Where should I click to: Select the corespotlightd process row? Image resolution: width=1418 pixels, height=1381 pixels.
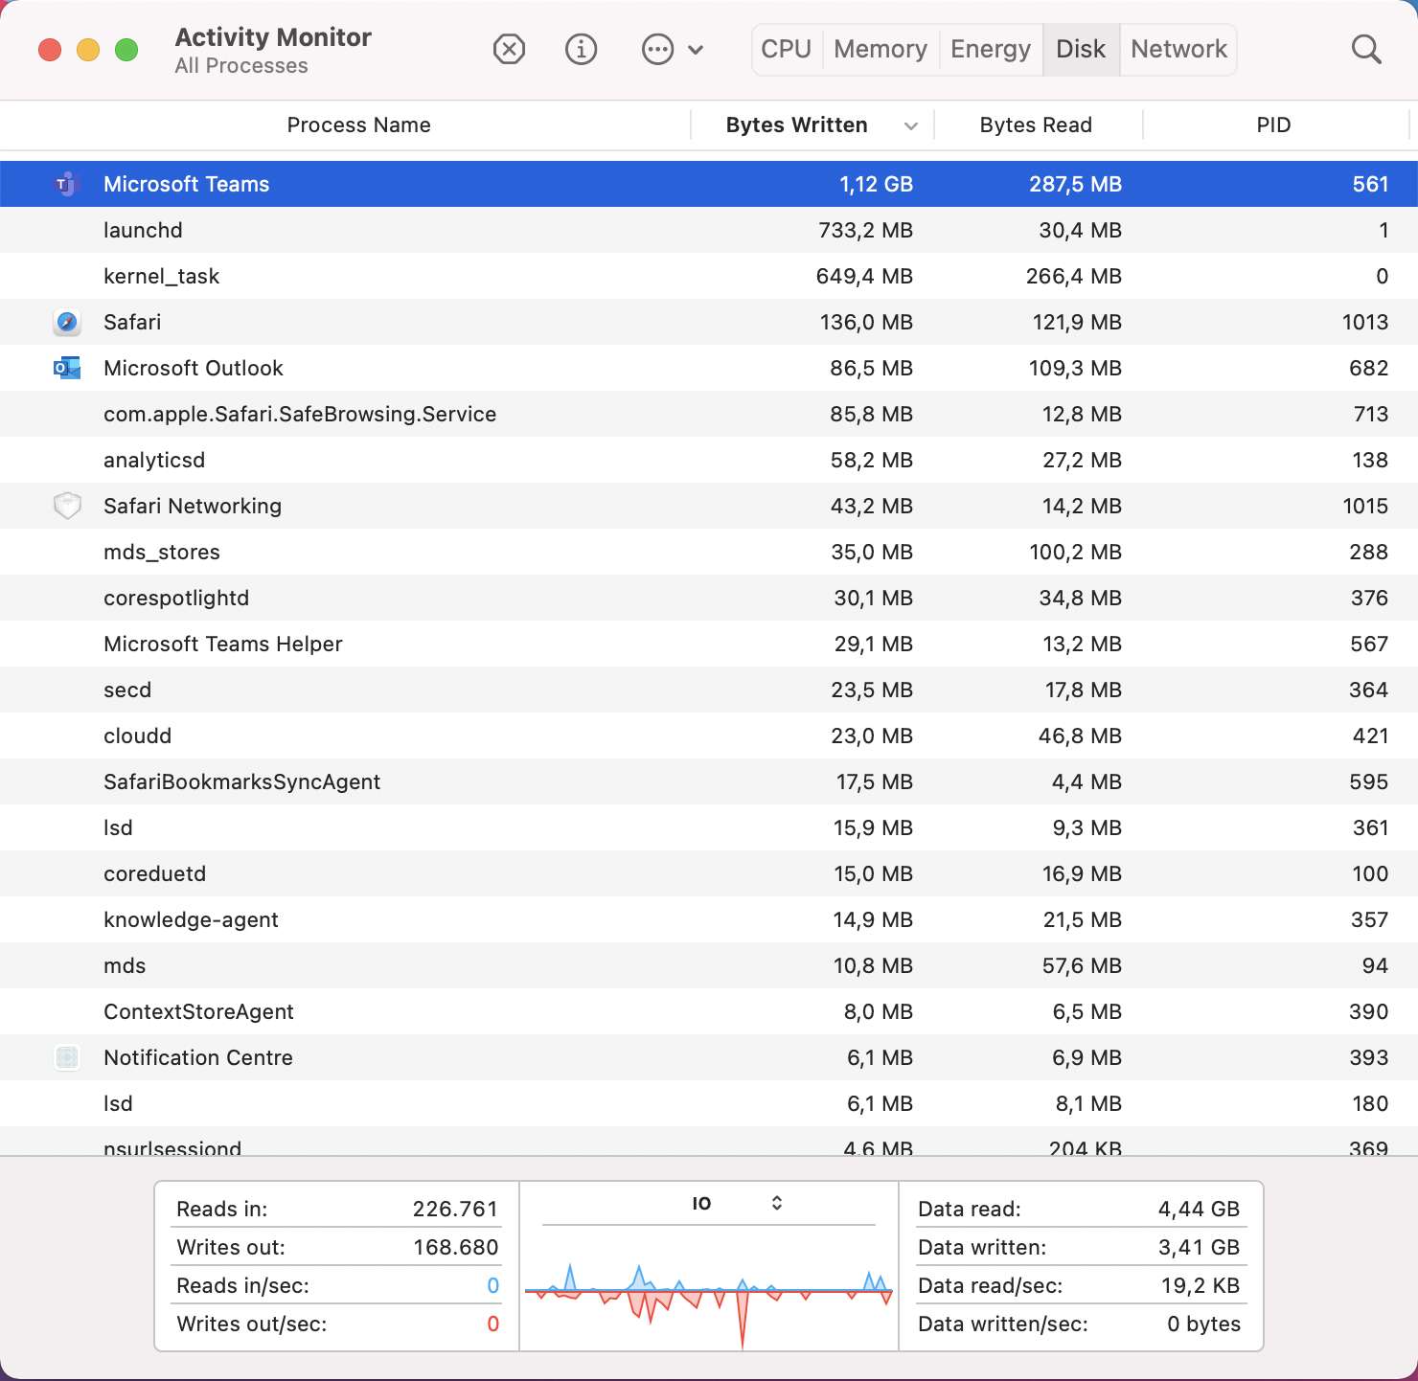[x=709, y=598]
